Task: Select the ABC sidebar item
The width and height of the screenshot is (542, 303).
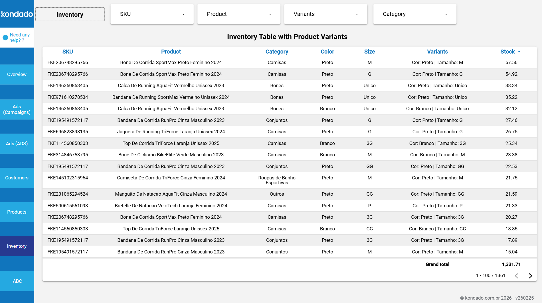Action: [17, 281]
